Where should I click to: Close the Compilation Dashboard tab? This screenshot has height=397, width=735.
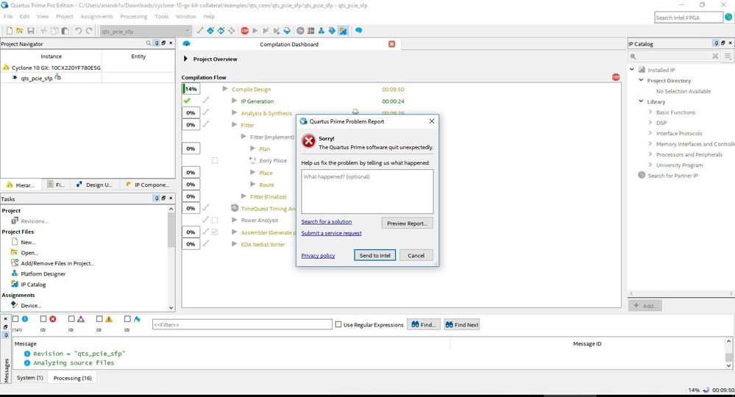click(x=392, y=44)
